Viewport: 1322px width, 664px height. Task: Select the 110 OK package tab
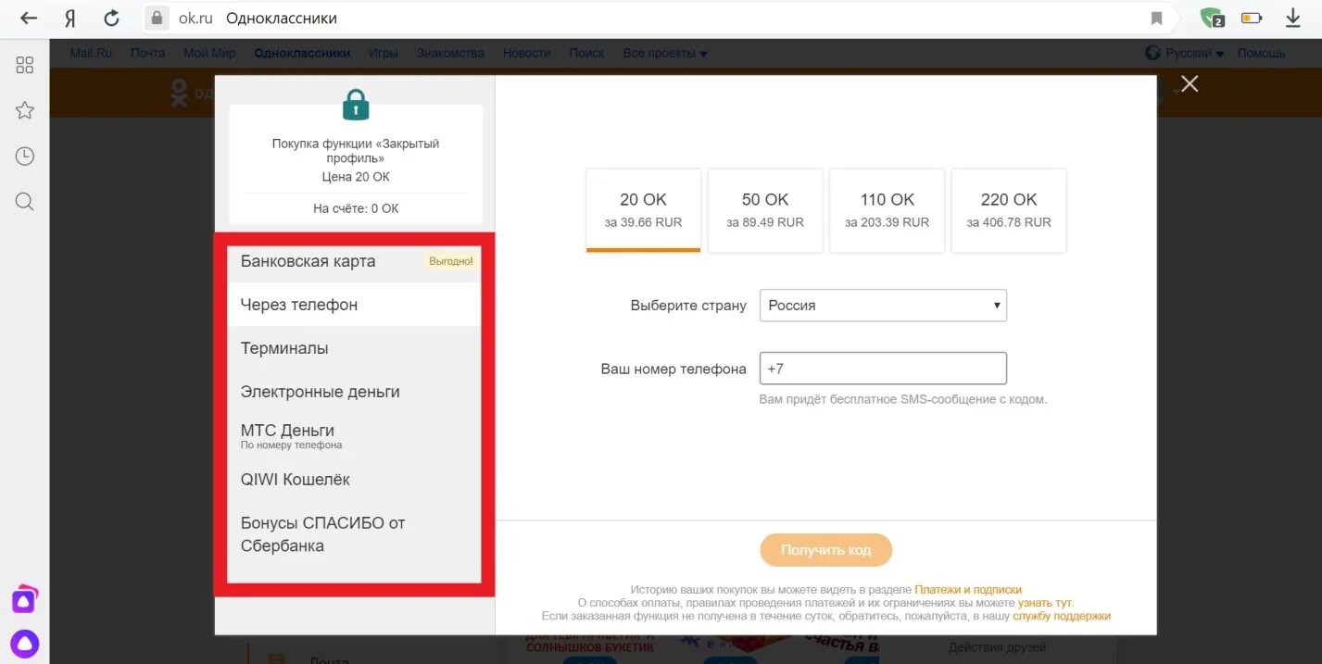click(x=887, y=210)
